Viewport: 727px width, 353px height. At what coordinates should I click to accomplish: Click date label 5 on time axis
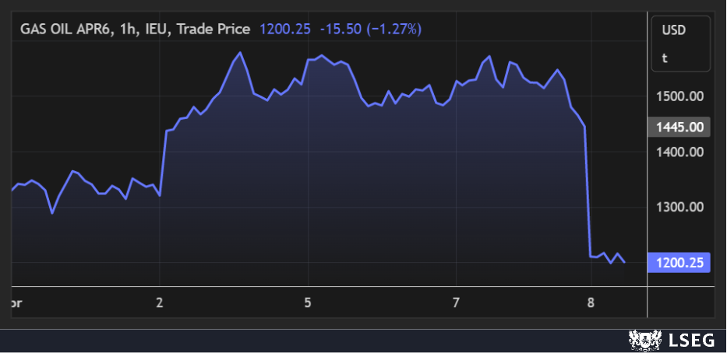coord(309,302)
